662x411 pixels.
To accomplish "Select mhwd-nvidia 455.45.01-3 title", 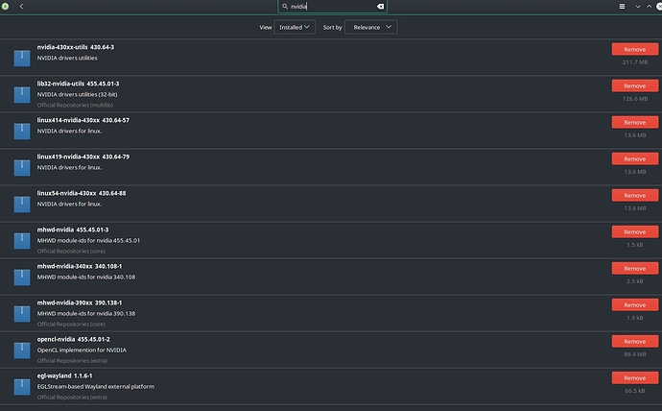I will click(73, 230).
